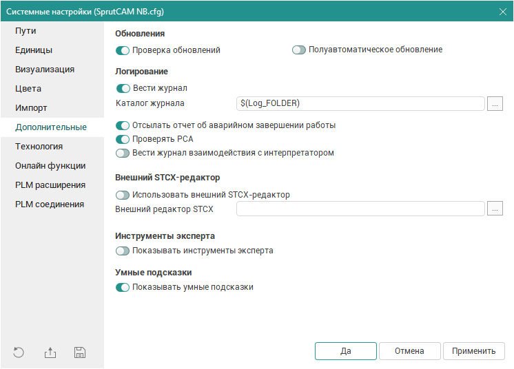514x369 pixels.
Task: Select the Импорт section
Action: tap(52, 108)
